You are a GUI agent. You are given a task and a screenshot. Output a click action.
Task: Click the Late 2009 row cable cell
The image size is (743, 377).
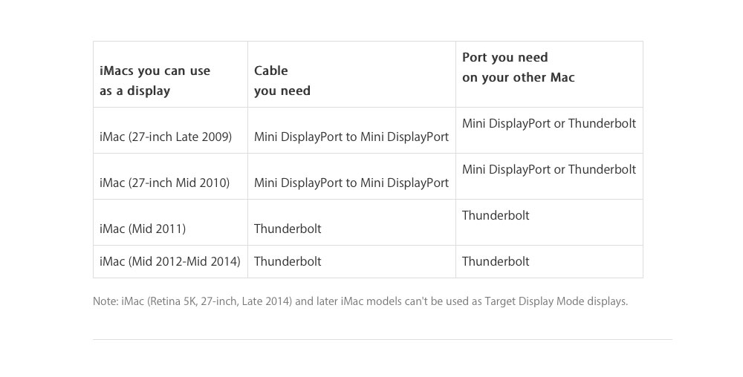pyautogui.click(x=351, y=130)
